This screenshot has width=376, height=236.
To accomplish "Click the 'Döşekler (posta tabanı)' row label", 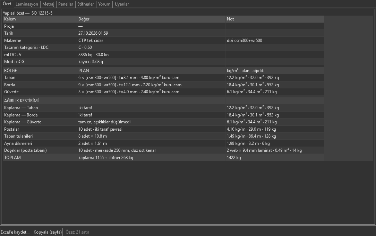I will coord(40,150).
